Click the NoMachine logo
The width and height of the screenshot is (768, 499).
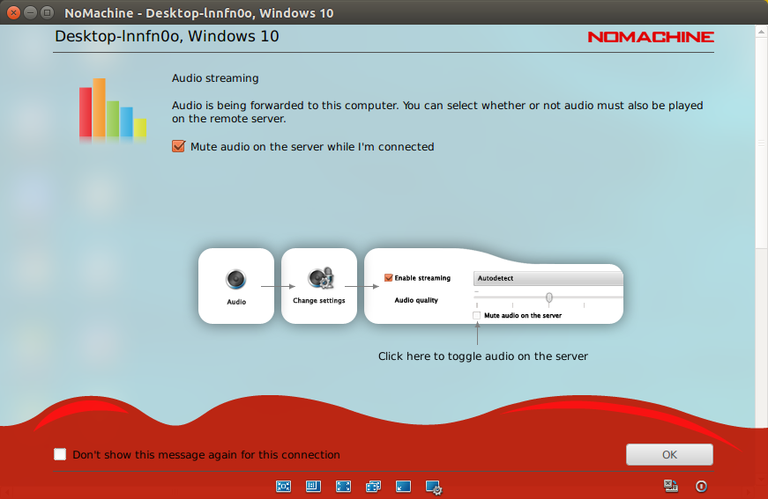(x=651, y=37)
